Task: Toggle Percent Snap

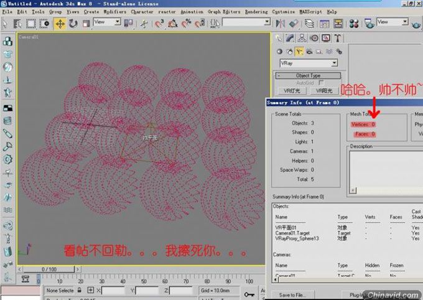Action: tap(186, 24)
